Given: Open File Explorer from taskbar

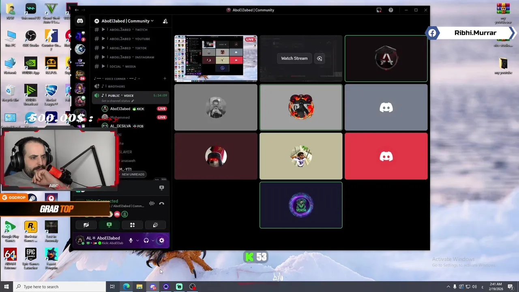Looking at the screenshot, I should tap(139, 287).
